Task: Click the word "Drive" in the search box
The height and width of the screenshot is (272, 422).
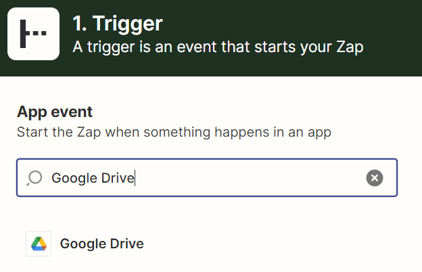Action: coord(117,178)
